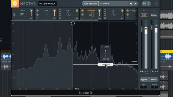Click the iZotope Nectar logo icon
The width and height of the screenshot is (173, 97).
[15, 4]
